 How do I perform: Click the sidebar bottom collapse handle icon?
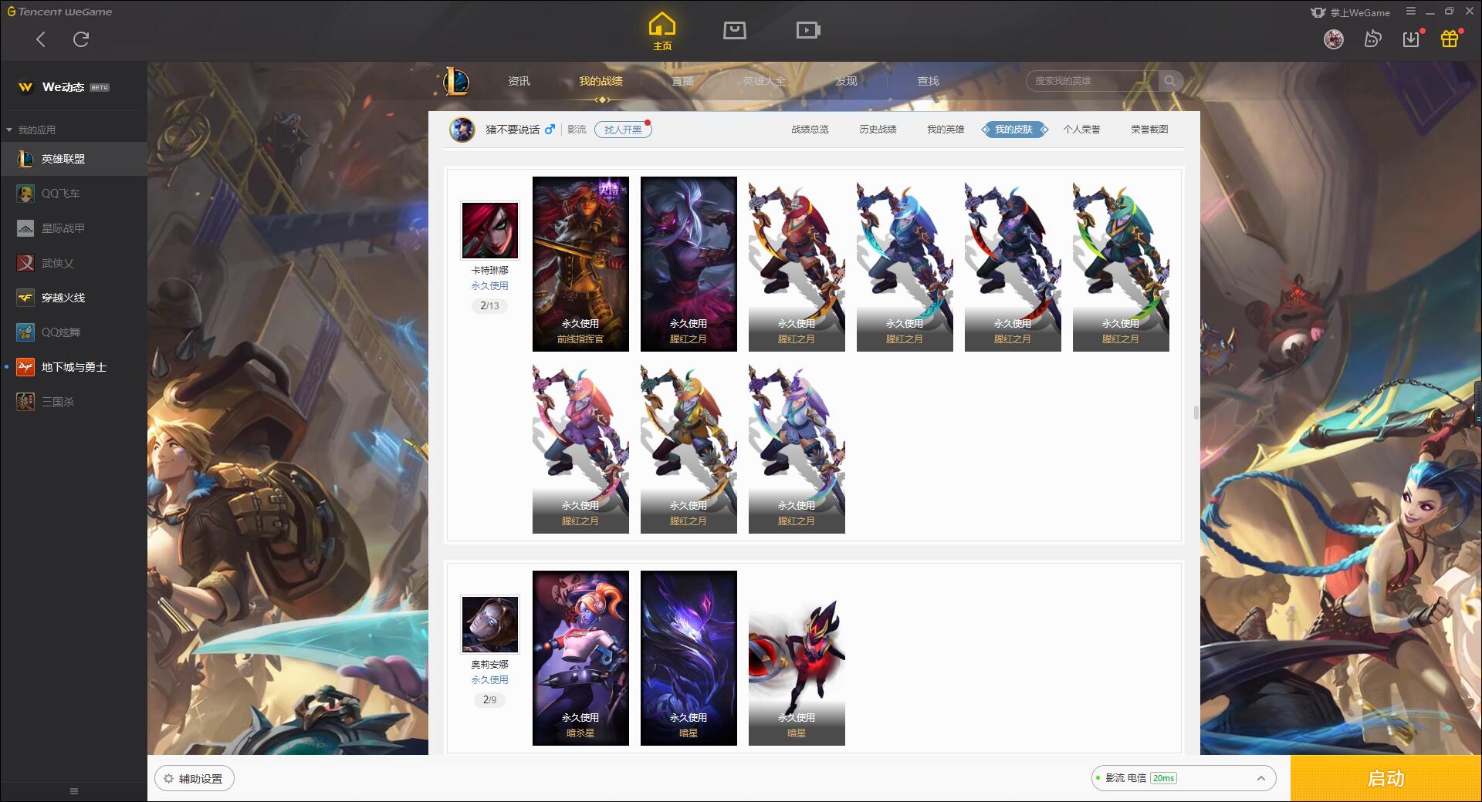(74, 791)
